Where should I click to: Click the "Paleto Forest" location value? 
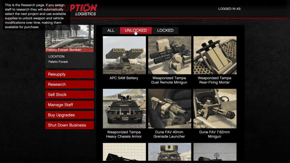point(58,62)
